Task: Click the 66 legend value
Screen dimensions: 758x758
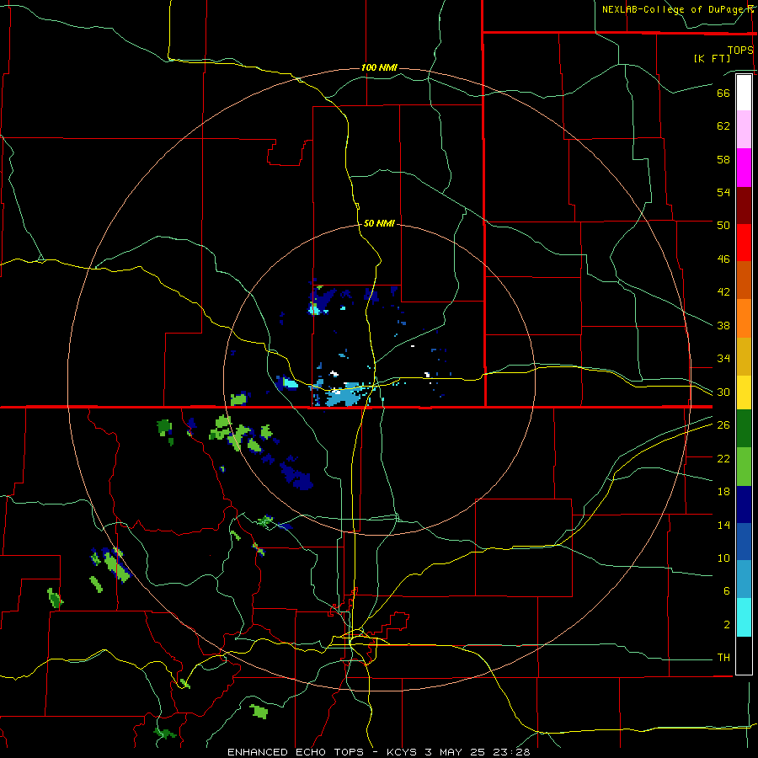Action: (x=723, y=93)
